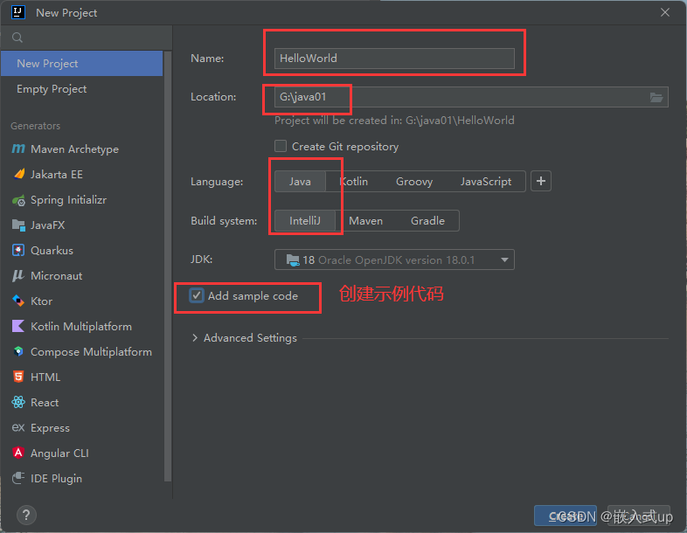The width and height of the screenshot is (687, 533).
Task: Select Quarkus label
Action: (52, 251)
